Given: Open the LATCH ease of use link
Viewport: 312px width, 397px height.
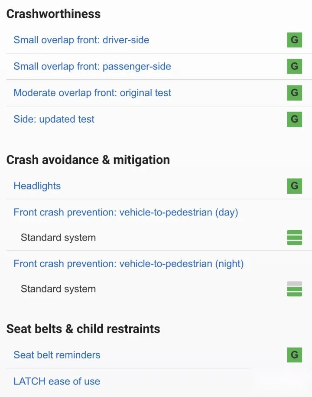Looking at the screenshot, I should click(x=57, y=381).
